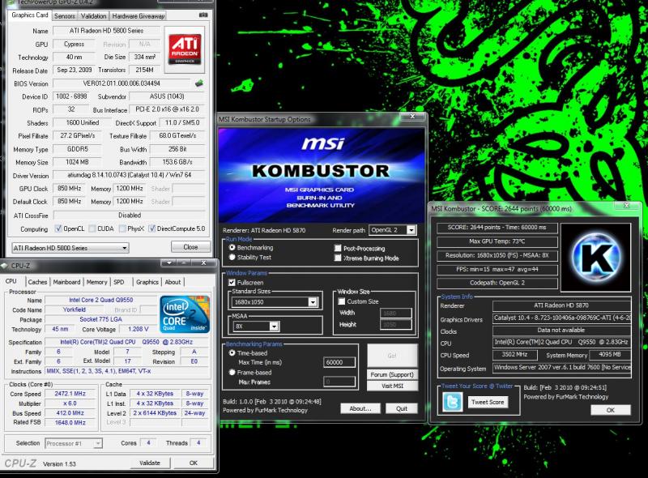Close the MSI Kombustor Startup Options window
This screenshot has width=648, height=478.
coord(411,117)
